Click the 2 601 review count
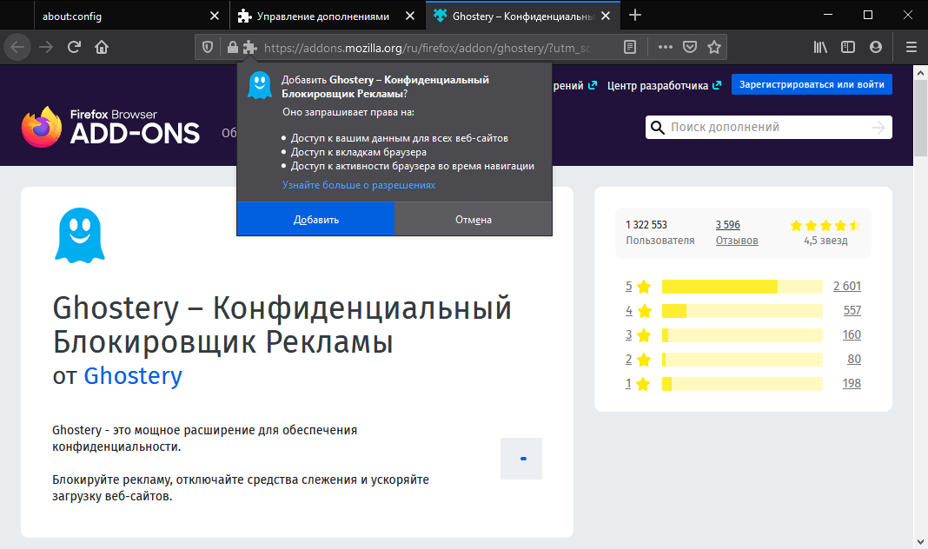928x549 pixels. (x=847, y=287)
